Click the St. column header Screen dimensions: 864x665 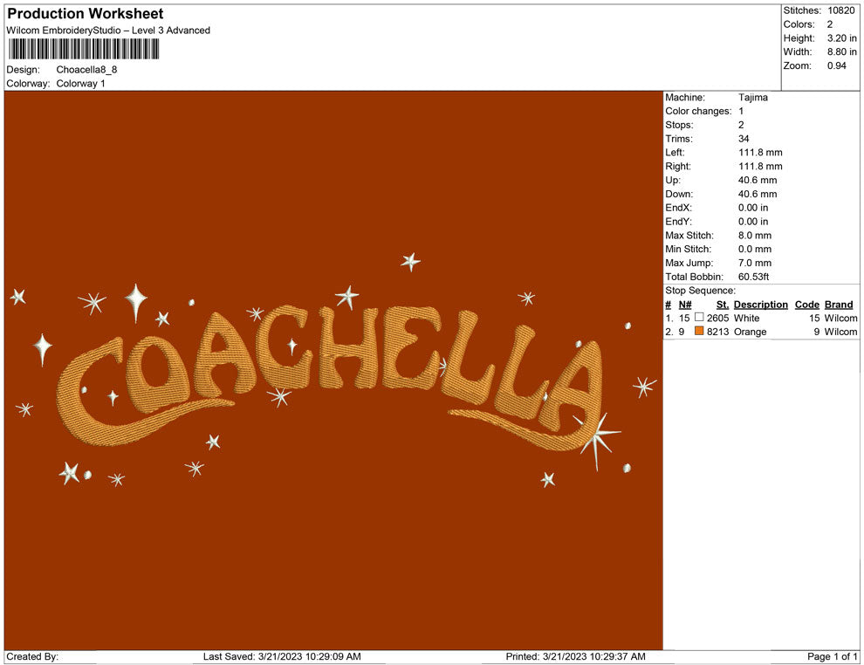pos(722,305)
